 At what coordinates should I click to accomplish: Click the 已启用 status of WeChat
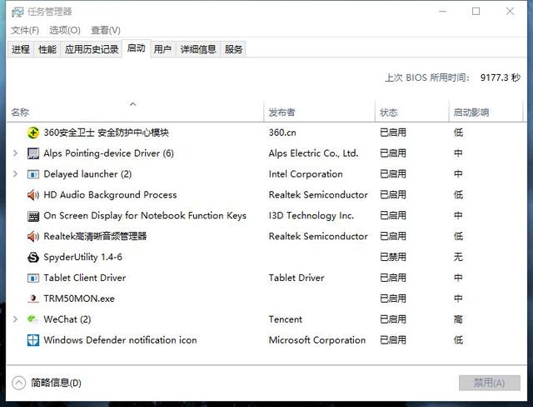coord(393,319)
